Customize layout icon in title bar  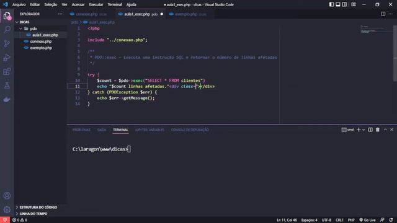(x=354, y=4)
